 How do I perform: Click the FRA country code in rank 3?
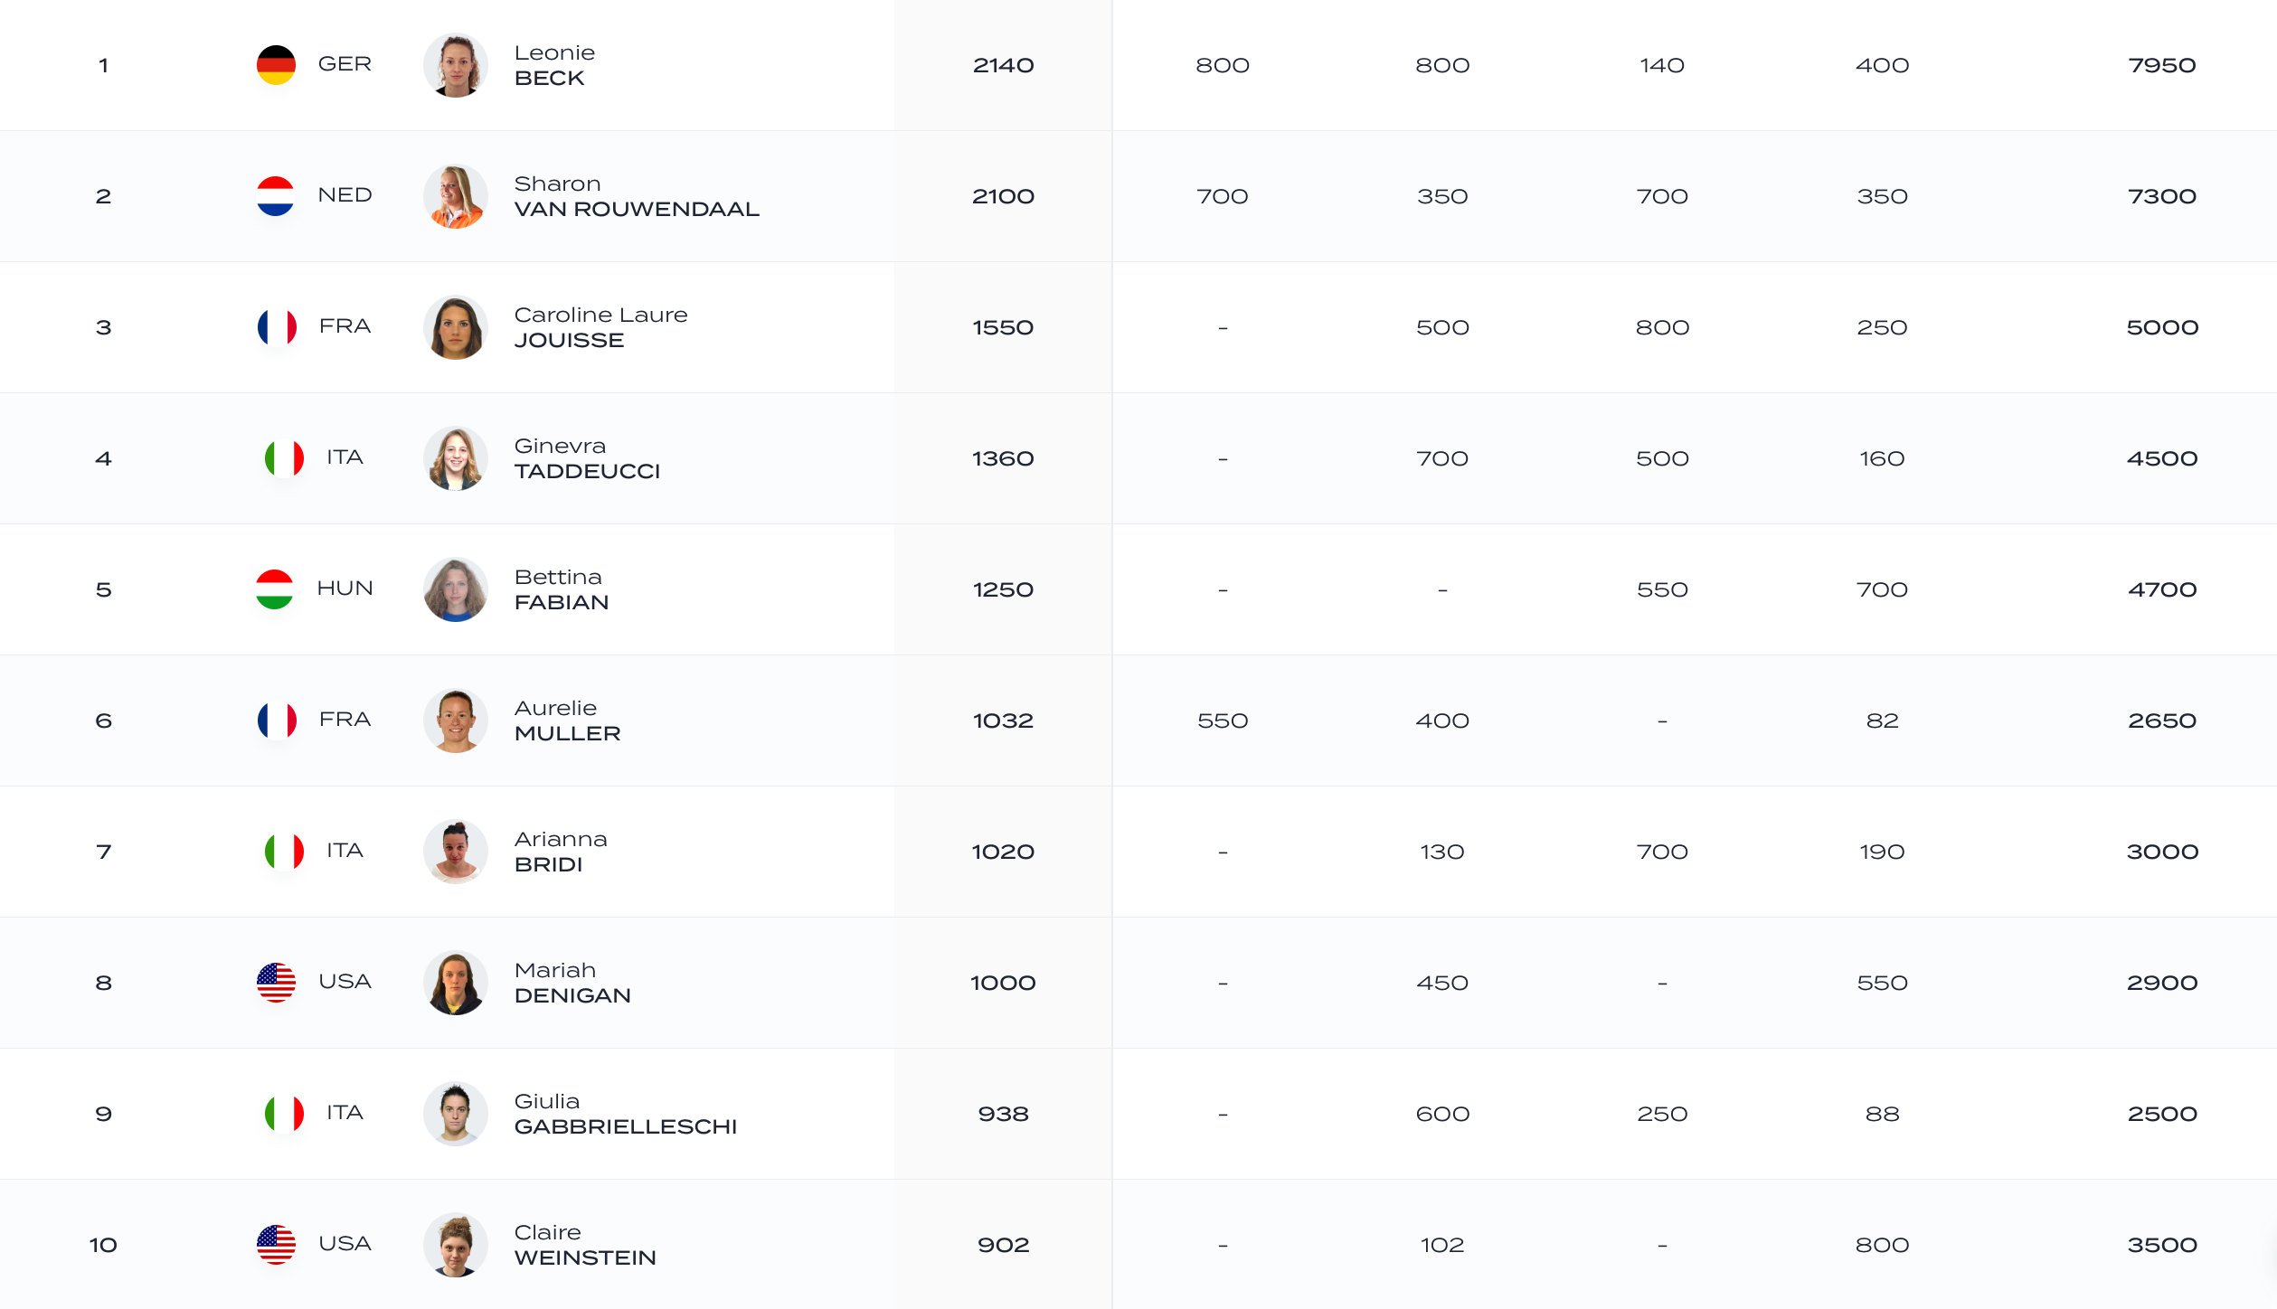click(345, 326)
